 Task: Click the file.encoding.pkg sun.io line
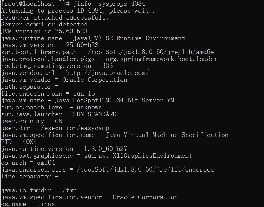click(48, 94)
